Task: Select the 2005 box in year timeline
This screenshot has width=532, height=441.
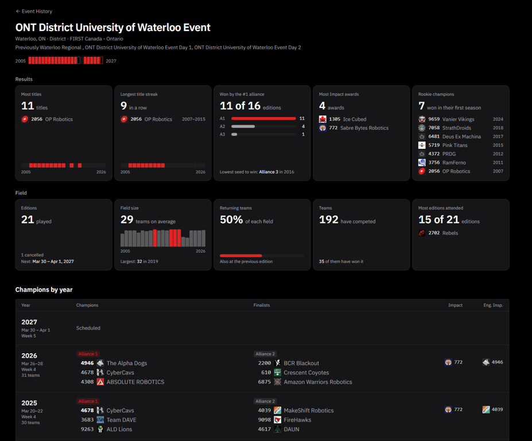Action: [30, 60]
